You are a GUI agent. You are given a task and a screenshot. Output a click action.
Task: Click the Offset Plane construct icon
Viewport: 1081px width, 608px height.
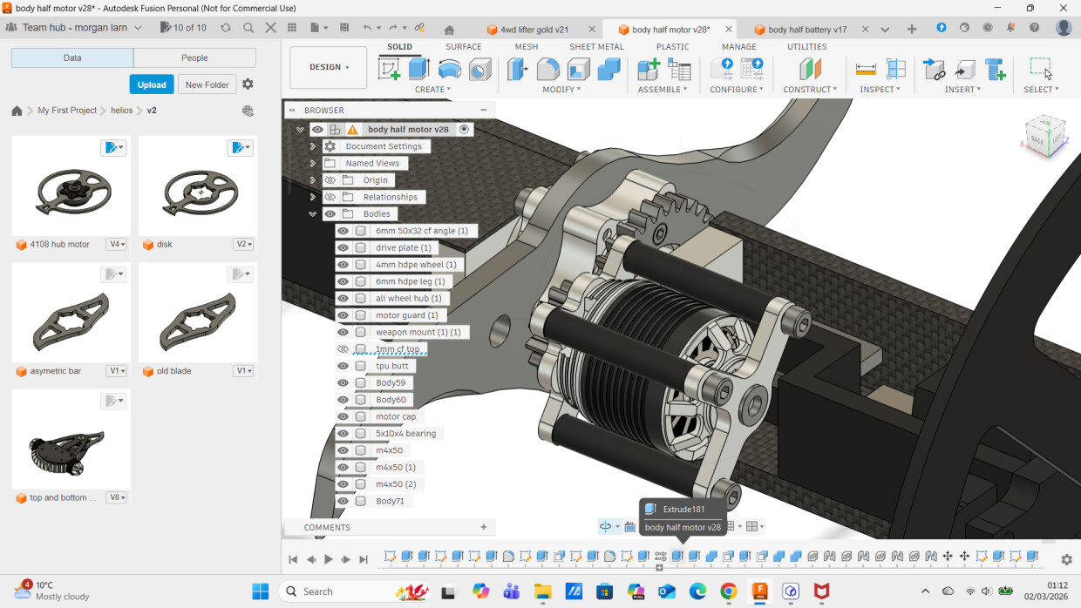tap(810, 69)
